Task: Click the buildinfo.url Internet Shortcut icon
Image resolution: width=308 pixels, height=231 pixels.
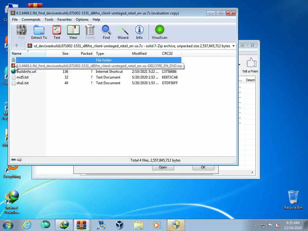Action: click(x=13, y=72)
